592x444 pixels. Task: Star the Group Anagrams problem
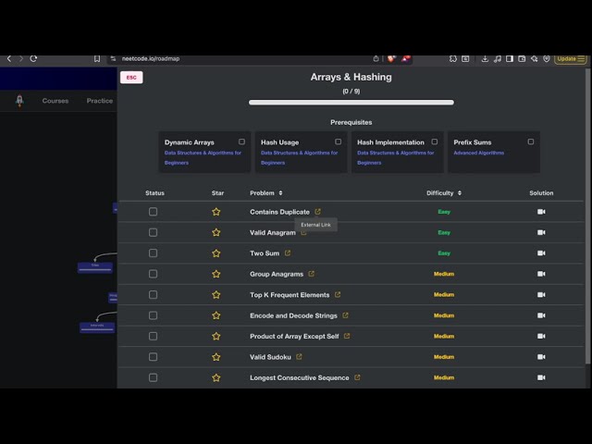(216, 274)
